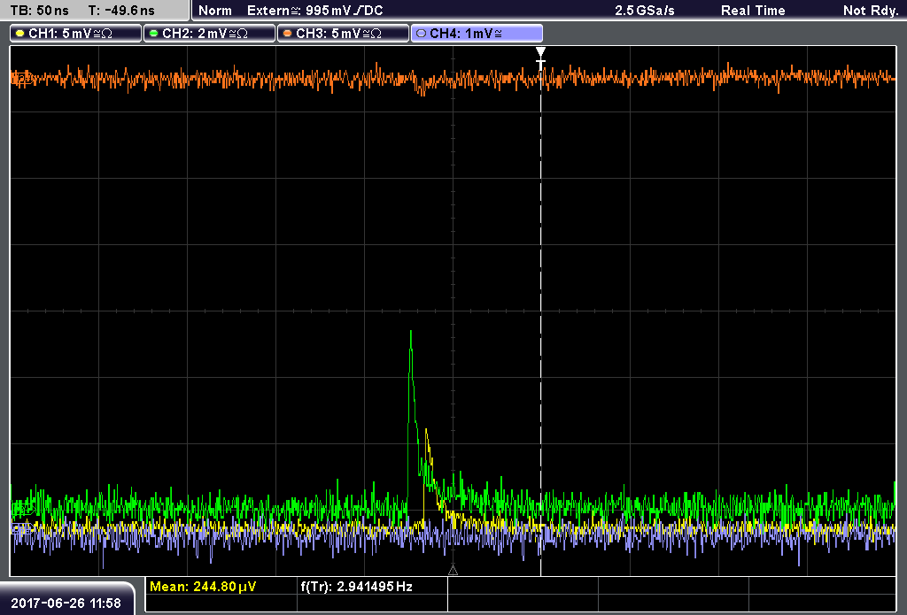The width and height of the screenshot is (907, 615).
Task: Click the 2.5 GSa/s sample rate
Action: [x=645, y=11]
